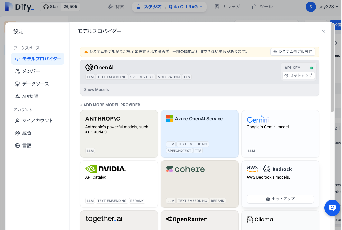The width and height of the screenshot is (342, 230).
Task: Open データソース from the sidebar icon
Action: pos(18,83)
